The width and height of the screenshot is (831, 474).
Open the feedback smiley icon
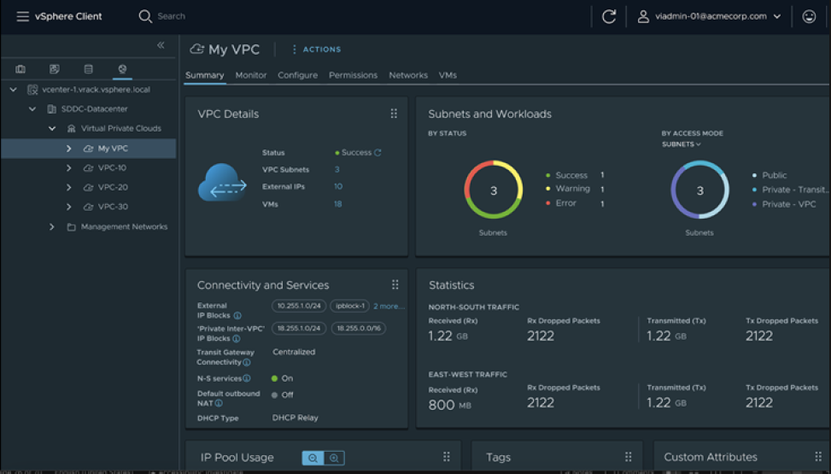pyautogui.click(x=809, y=16)
